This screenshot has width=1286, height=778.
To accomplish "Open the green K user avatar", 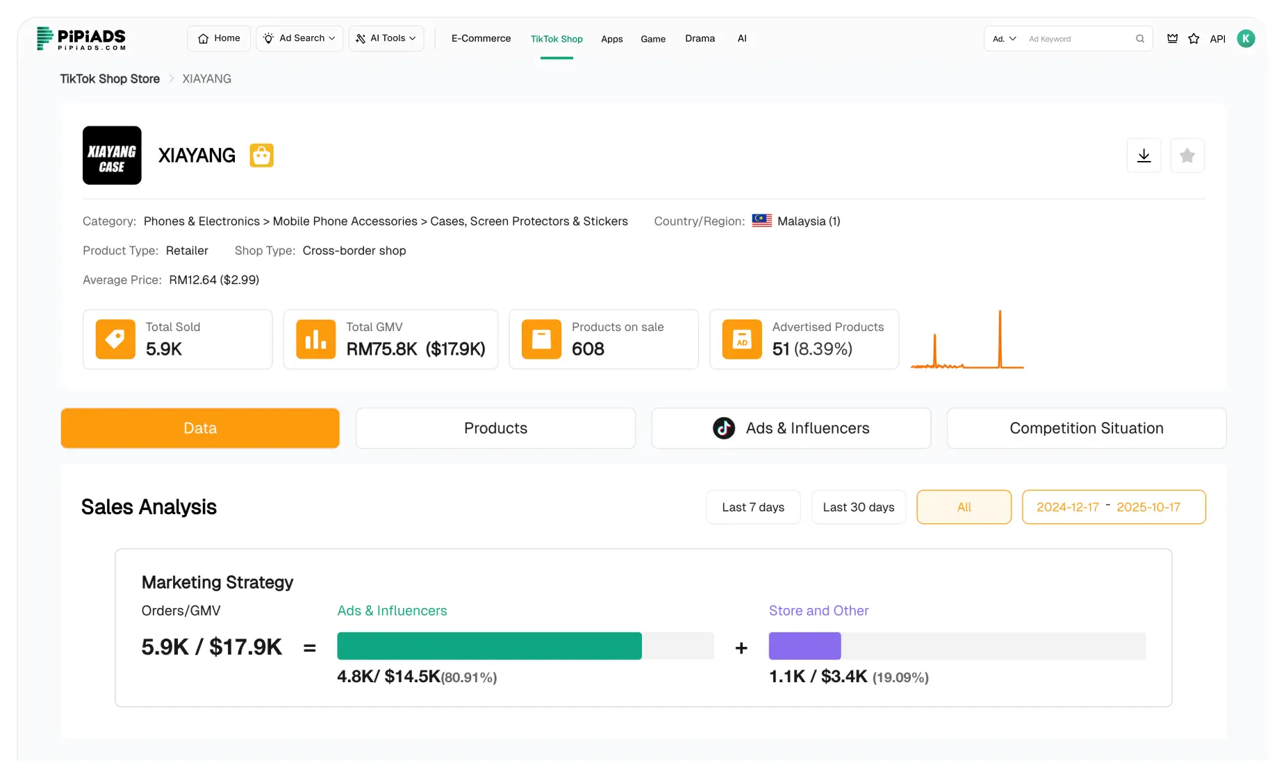I will [x=1246, y=39].
